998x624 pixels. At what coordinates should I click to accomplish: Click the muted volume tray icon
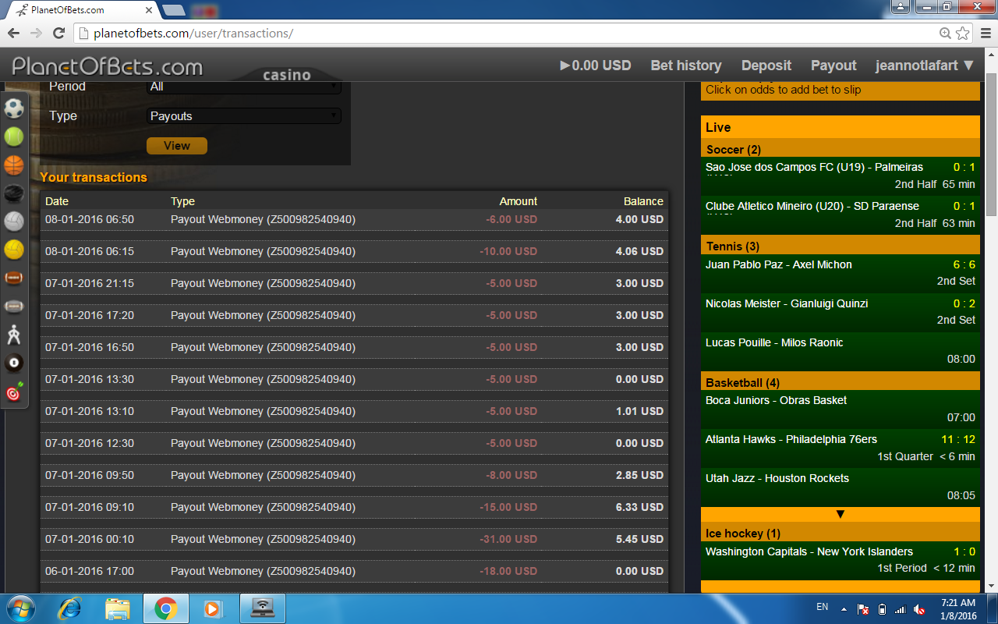920,608
